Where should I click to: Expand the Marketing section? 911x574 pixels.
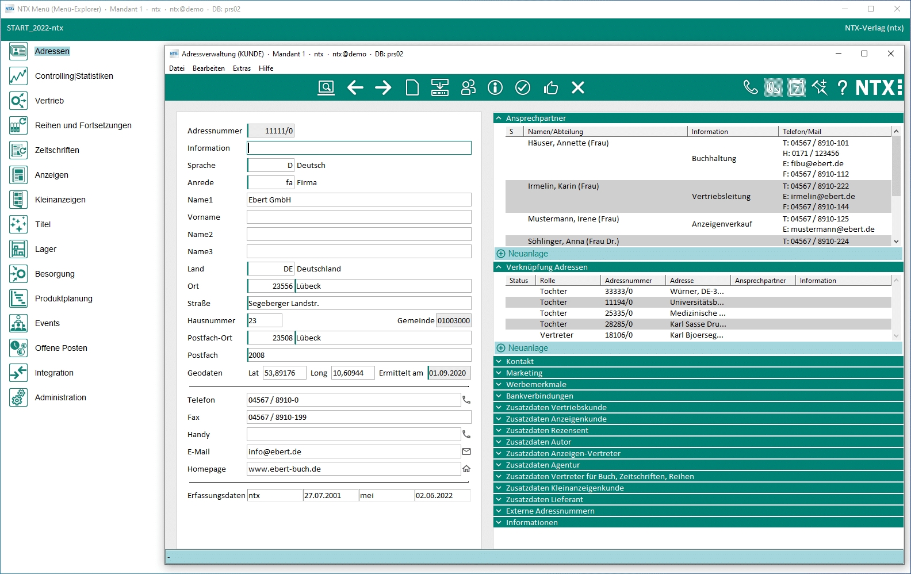(499, 373)
